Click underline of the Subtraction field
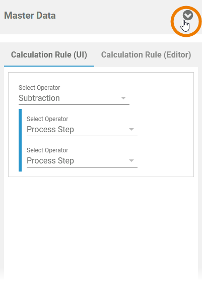This screenshot has height=281, width=202. [74, 104]
